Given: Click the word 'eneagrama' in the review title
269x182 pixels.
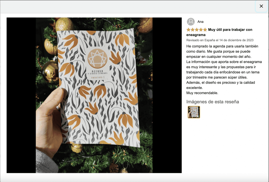Looking at the screenshot, I should pyautogui.click(x=196, y=35).
